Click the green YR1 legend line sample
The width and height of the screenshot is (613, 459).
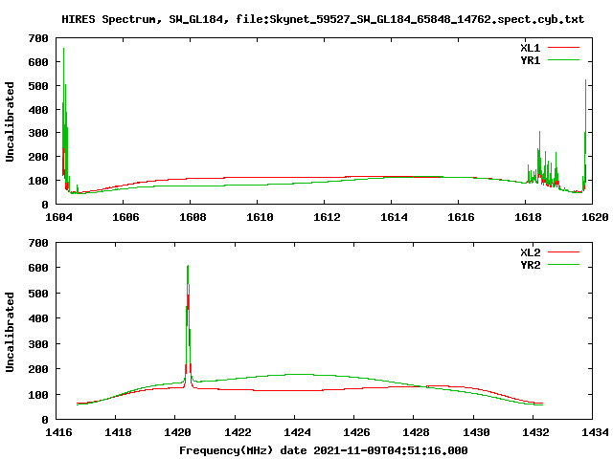pyautogui.click(x=563, y=60)
